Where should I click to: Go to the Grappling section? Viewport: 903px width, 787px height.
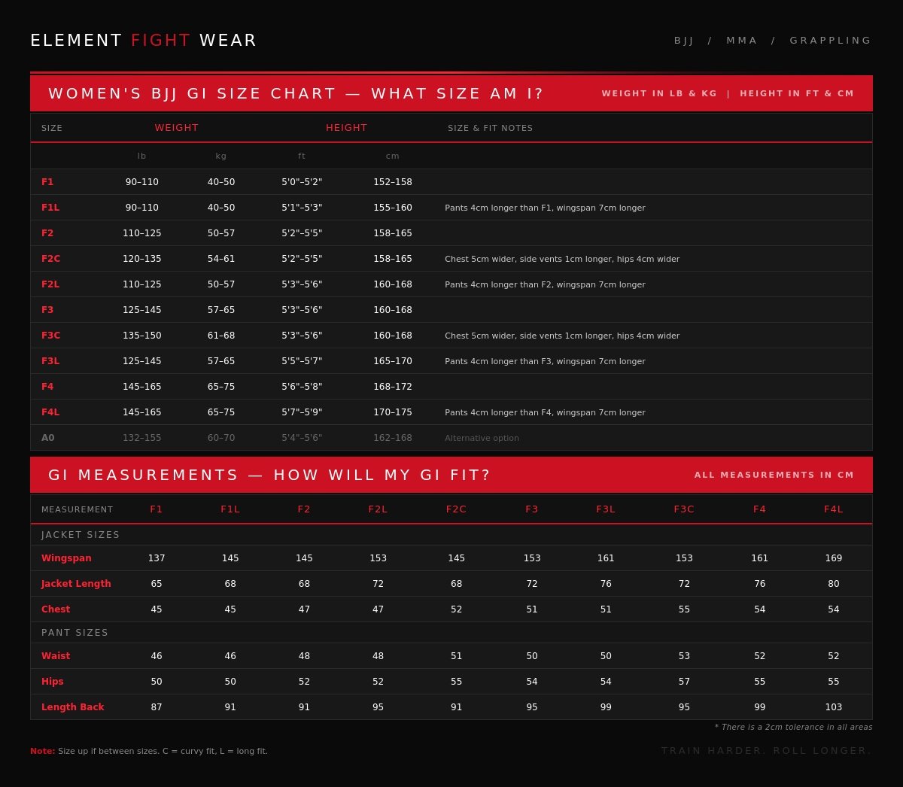[x=830, y=41]
